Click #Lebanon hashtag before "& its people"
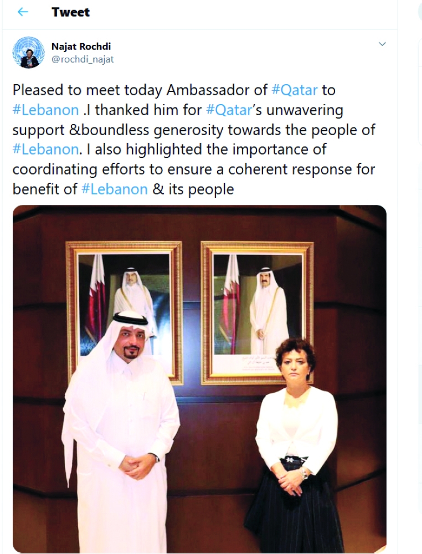The width and height of the screenshot is (422, 554). click(115, 189)
